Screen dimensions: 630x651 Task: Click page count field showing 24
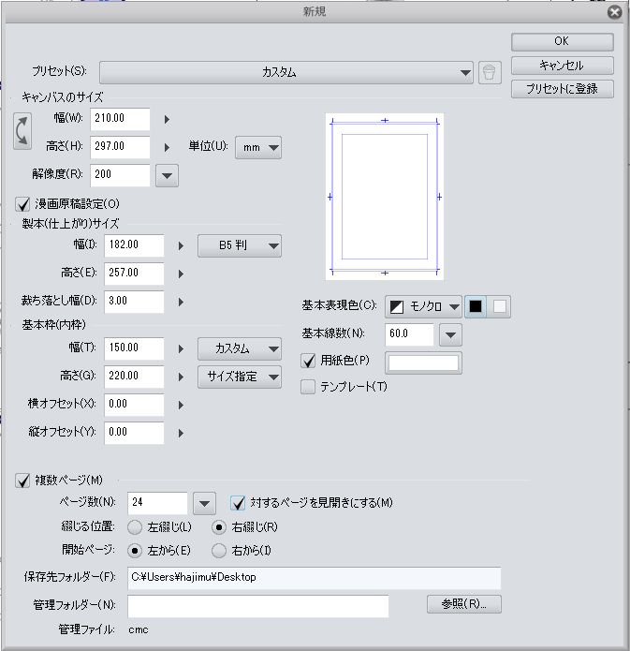click(157, 504)
